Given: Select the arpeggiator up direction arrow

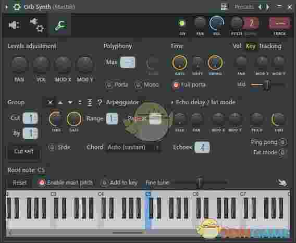Looking at the screenshot, I should [60, 103].
